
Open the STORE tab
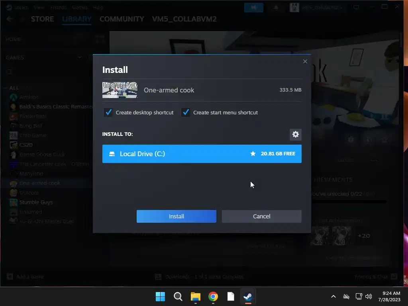[42, 19]
